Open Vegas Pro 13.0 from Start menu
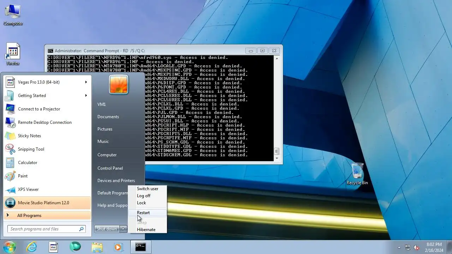The height and width of the screenshot is (254, 452). click(47, 82)
